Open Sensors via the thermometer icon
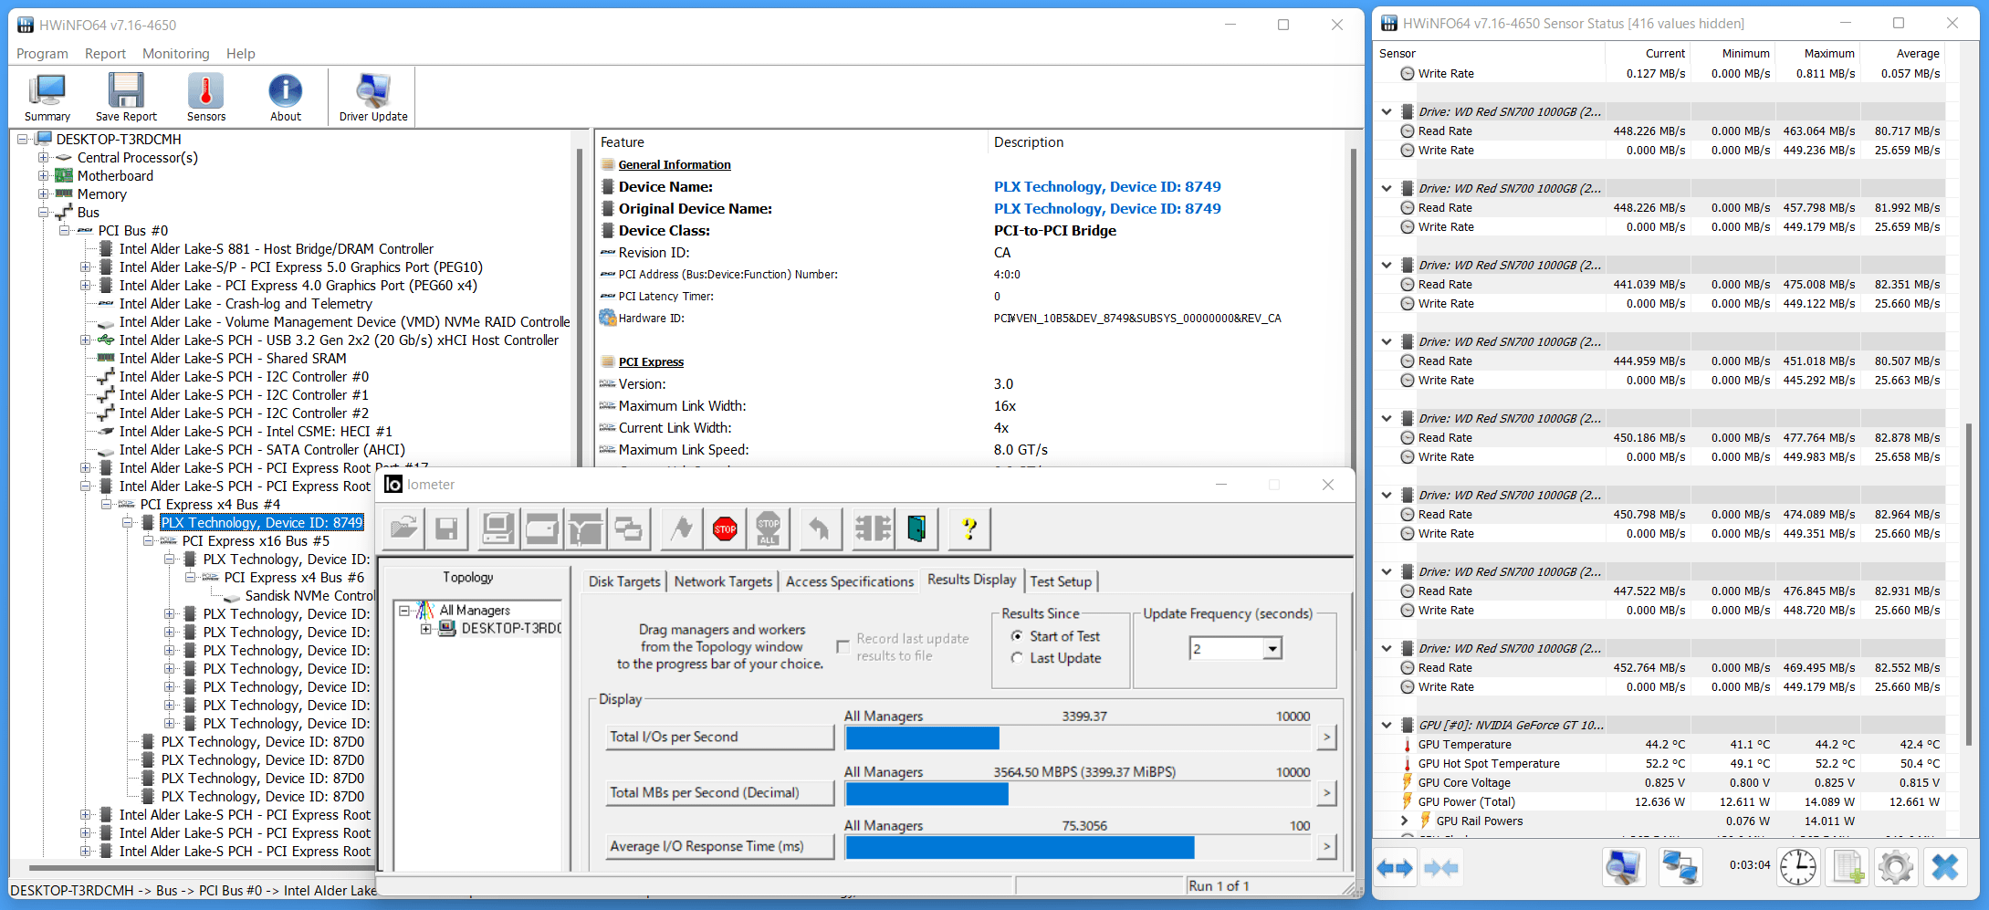Screen dimensions: 1989x910 206,98
